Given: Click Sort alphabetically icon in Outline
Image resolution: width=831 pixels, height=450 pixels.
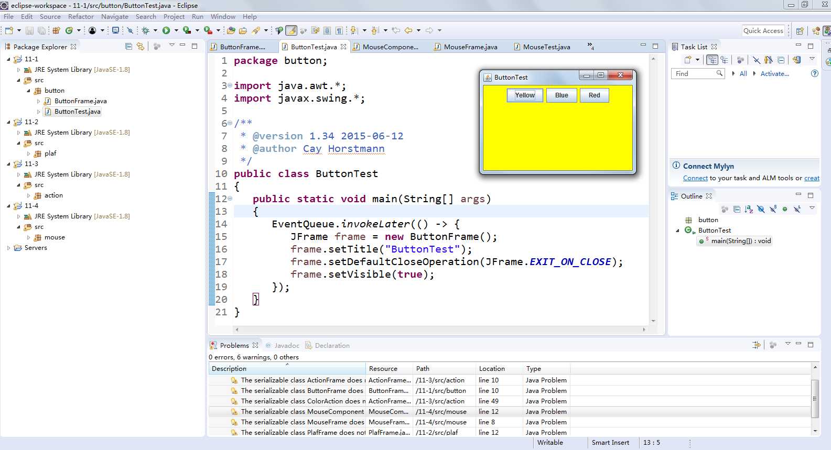Looking at the screenshot, I should 749,209.
